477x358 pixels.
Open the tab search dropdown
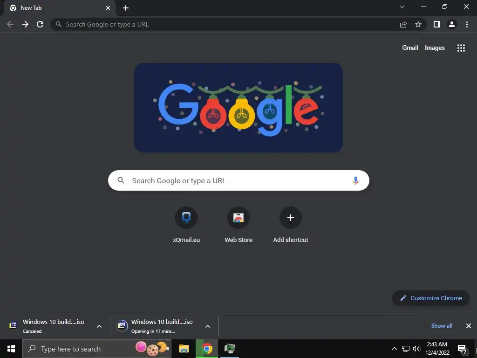[x=402, y=7]
